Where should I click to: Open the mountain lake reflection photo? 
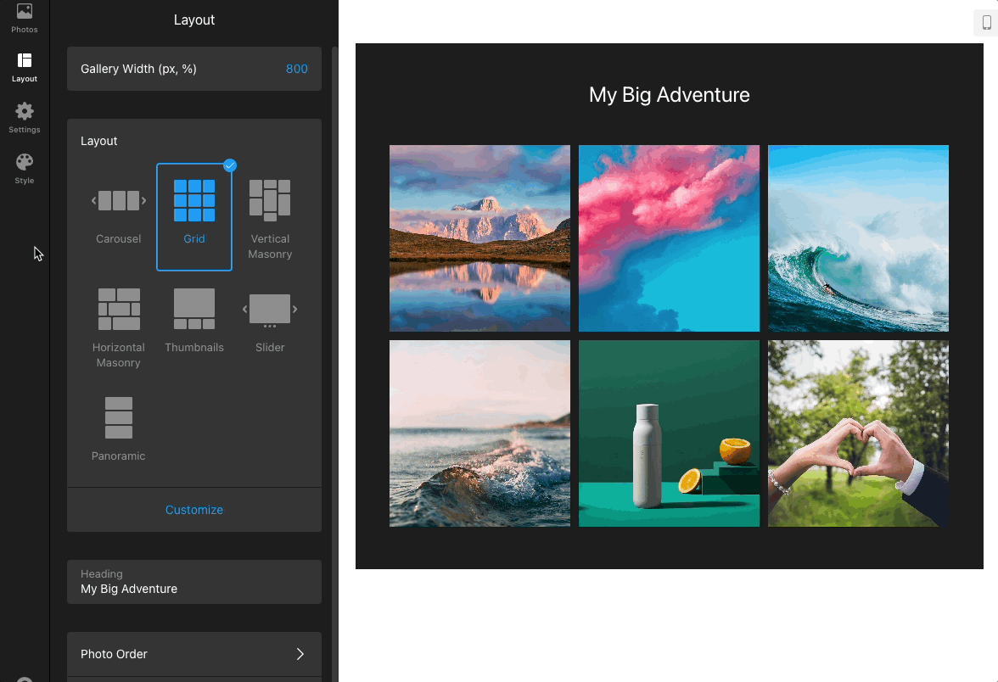coord(480,238)
